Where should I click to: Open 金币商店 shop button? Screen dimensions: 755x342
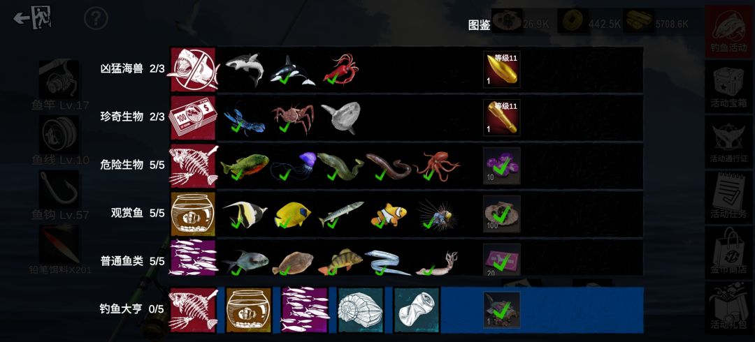pyautogui.click(x=728, y=251)
